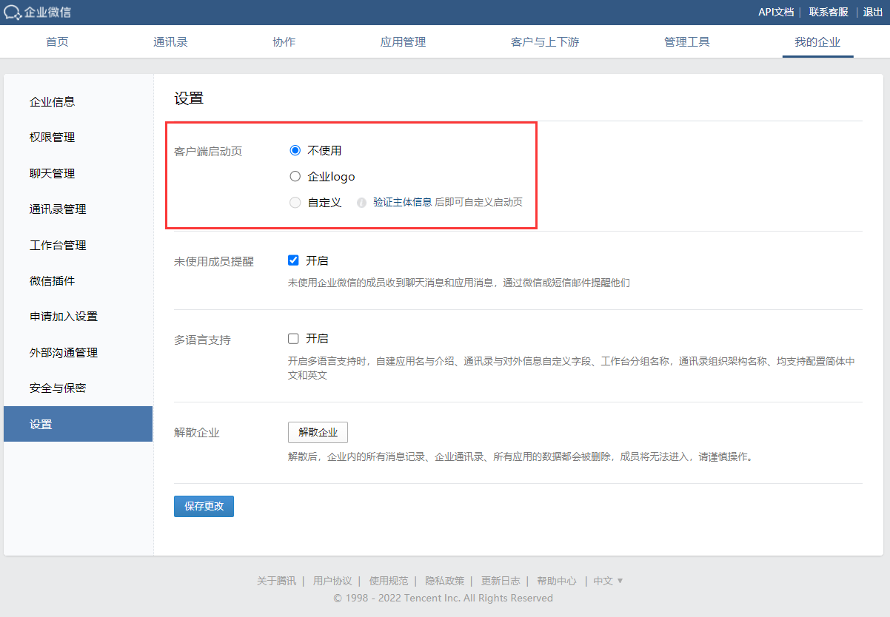Click the info icon beside 自定义

point(361,203)
